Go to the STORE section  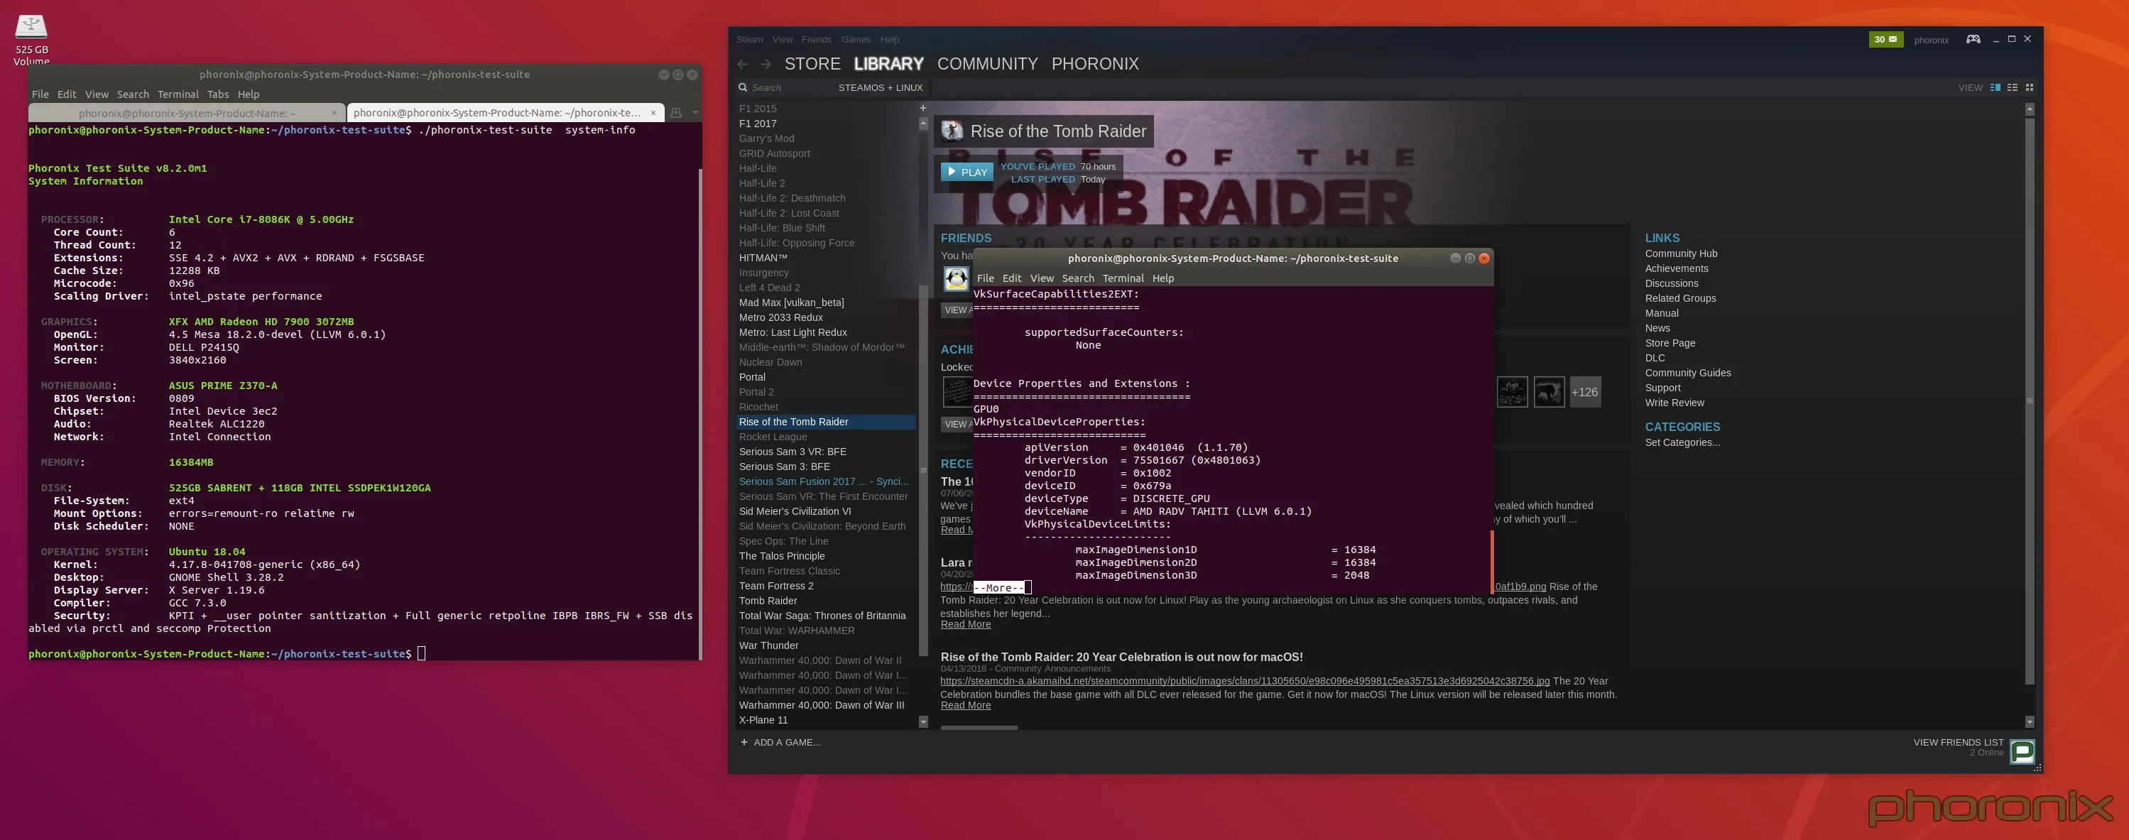(812, 64)
